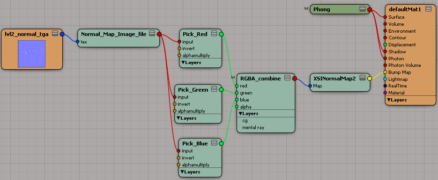Expand Layers section of Pick_Red node

pyautogui.click(x=191, y=62)
